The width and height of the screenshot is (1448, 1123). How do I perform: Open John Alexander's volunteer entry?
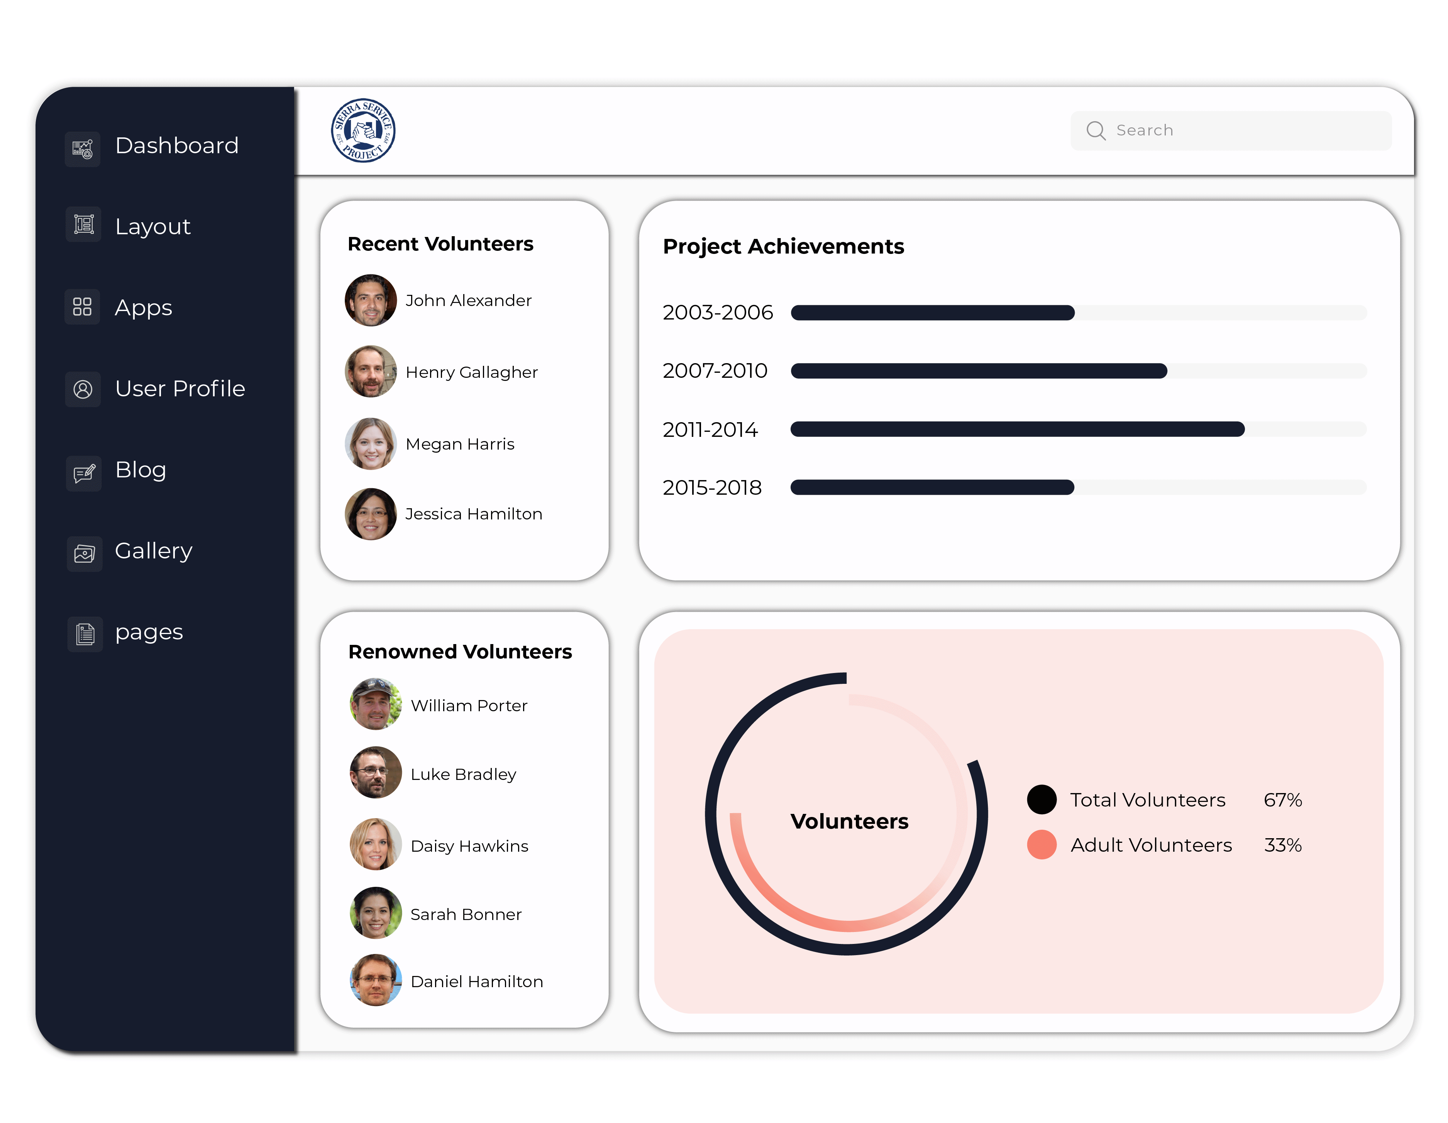468,301
